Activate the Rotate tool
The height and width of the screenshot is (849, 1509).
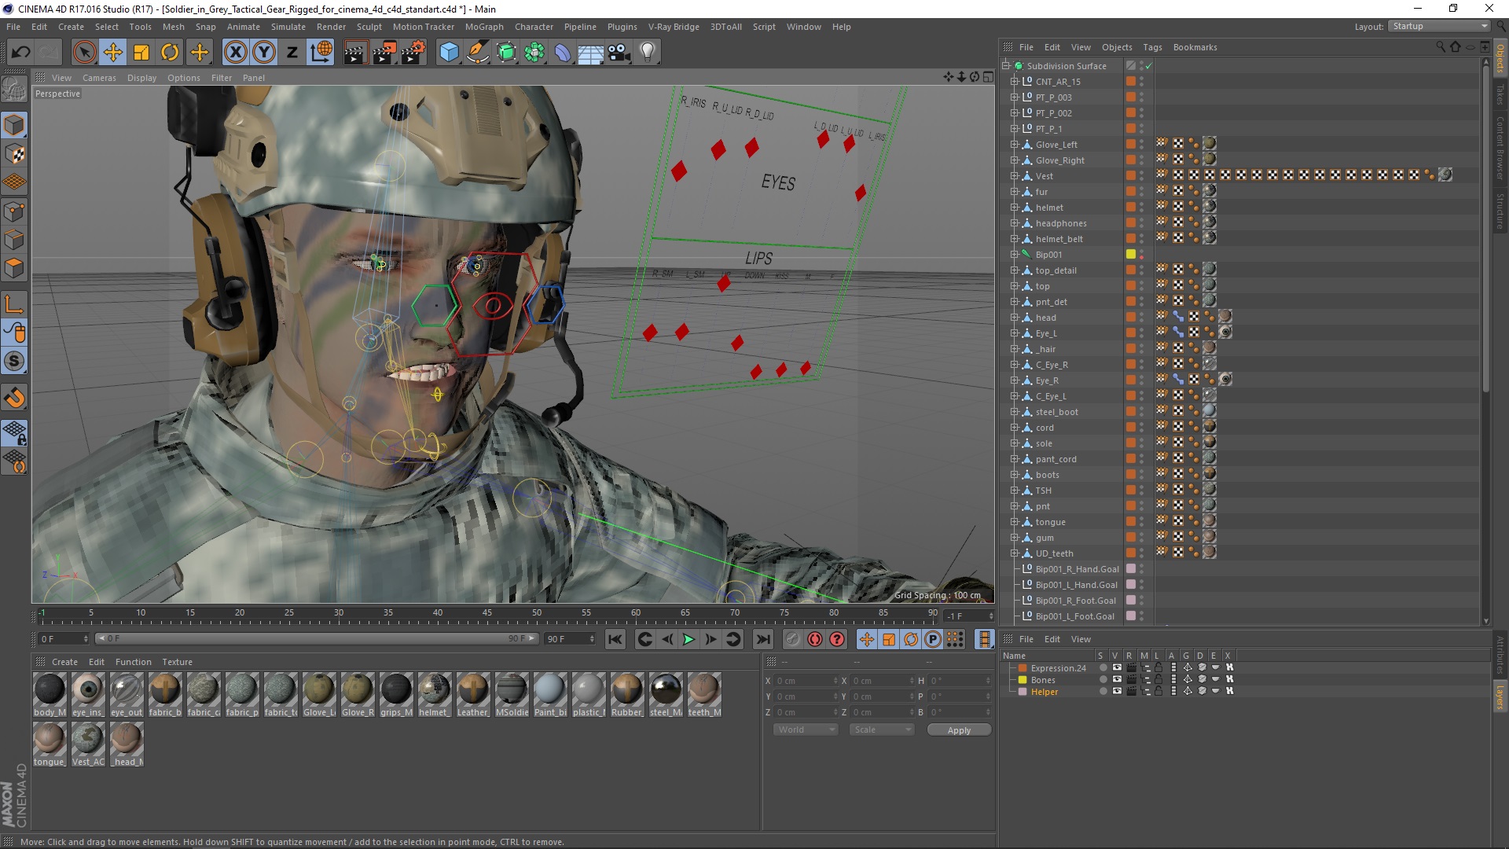click(170, 53)
